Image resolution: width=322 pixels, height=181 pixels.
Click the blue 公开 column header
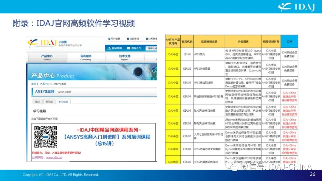(289, 41)
